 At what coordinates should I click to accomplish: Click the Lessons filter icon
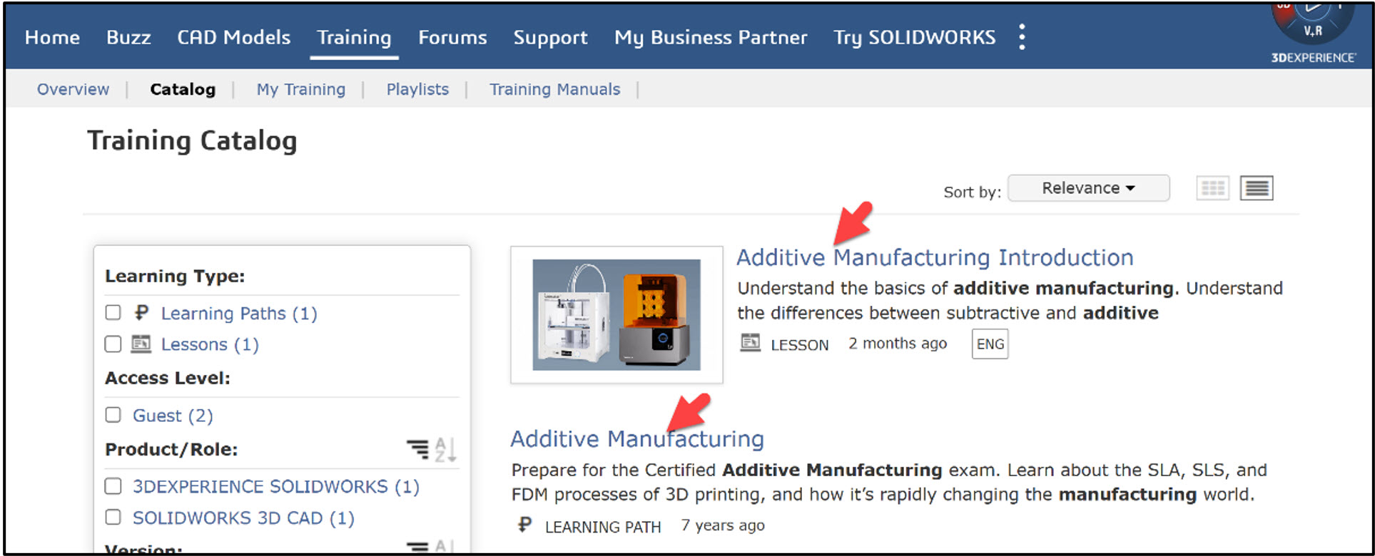point(141,344)
